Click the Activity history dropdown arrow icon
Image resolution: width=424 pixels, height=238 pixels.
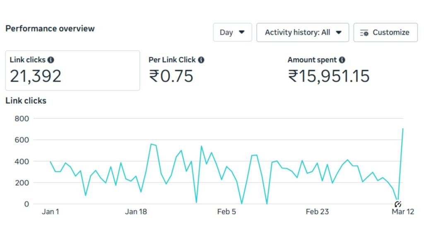[x=339, y=32]
